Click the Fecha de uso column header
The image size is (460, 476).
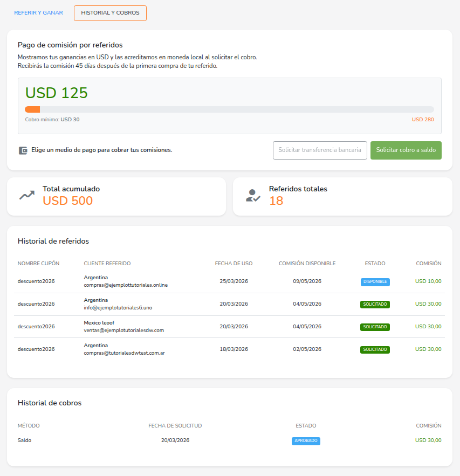tap(234, 264)
